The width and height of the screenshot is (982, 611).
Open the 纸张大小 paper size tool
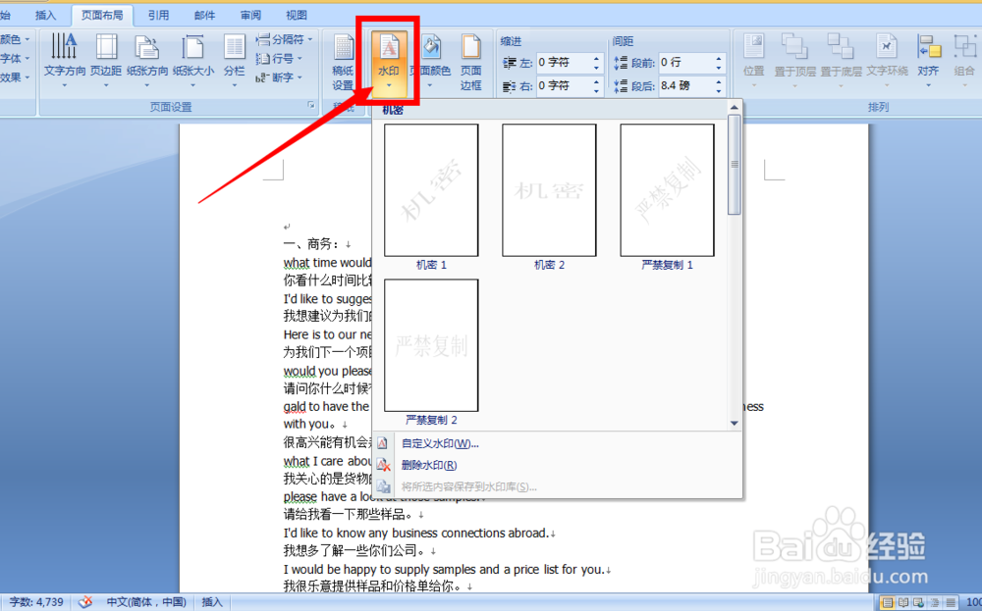[x=192, y=61]
